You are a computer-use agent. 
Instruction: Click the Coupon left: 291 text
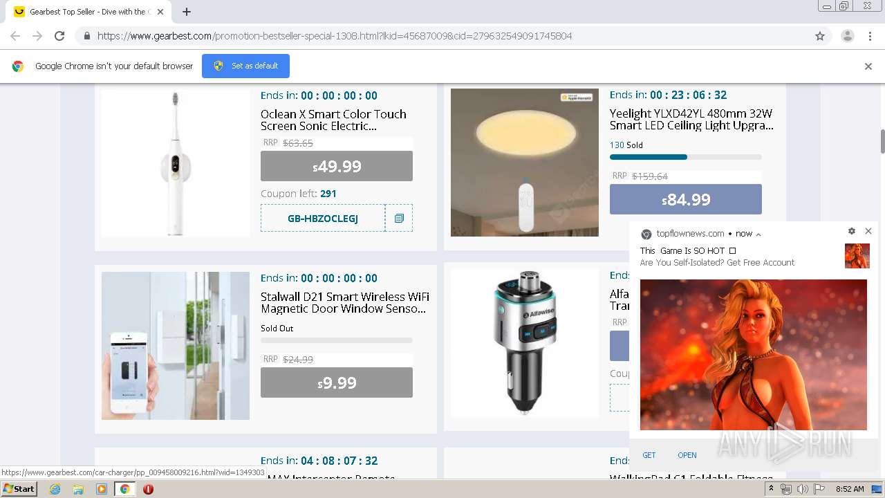tap(299, 194)
